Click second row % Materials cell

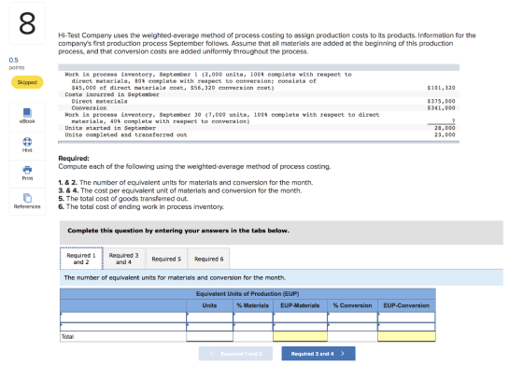253,327
